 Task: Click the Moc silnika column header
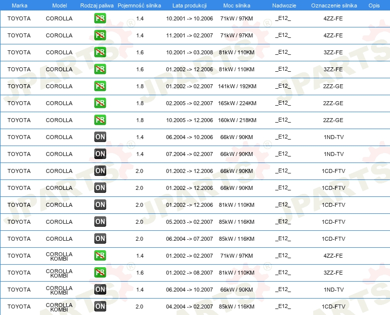pos(236,5)
